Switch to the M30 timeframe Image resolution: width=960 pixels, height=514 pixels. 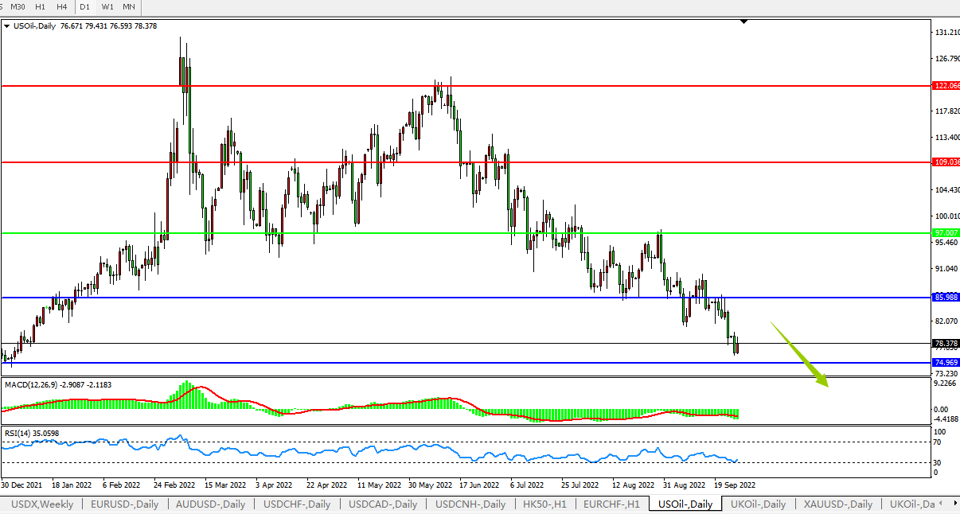click(x=17, y=6)
